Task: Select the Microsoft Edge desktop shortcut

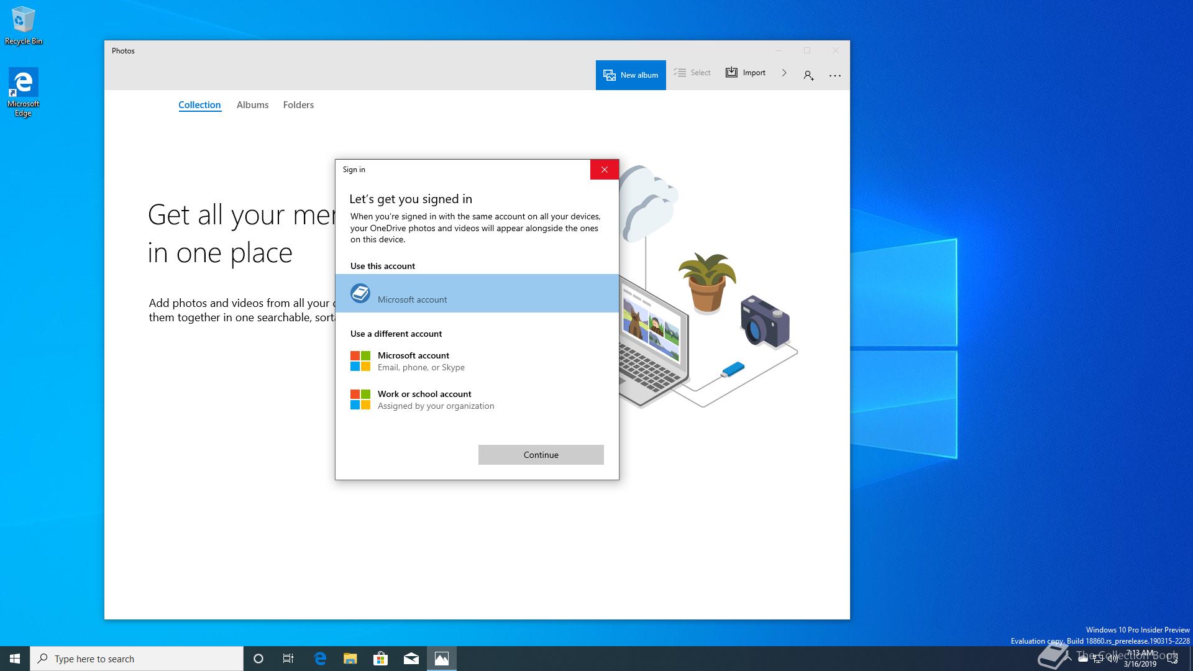Action: pyautogui.click(x=23, y=93)
